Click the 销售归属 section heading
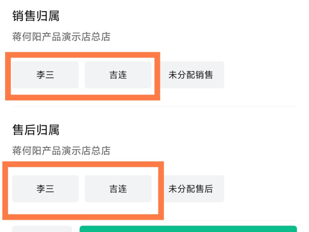This screenshot has width=309, height=232. point(36,16)
